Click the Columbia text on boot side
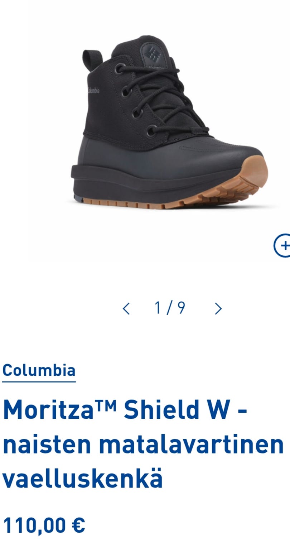 [93, 90]
